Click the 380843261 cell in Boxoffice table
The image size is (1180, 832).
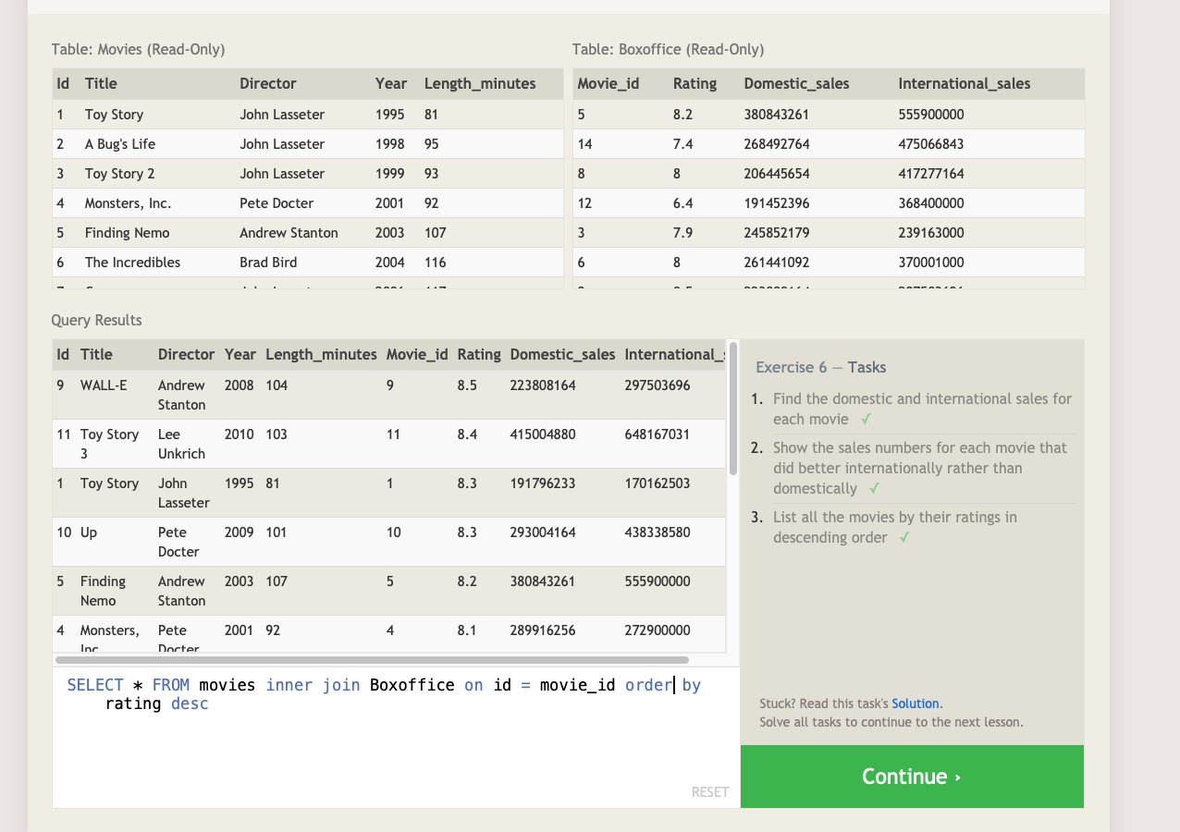(x=777, y=115)
